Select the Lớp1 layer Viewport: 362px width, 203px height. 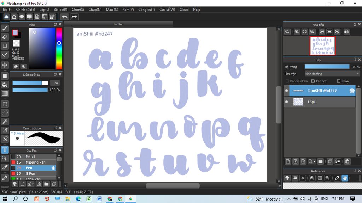(x=320, y=102)
